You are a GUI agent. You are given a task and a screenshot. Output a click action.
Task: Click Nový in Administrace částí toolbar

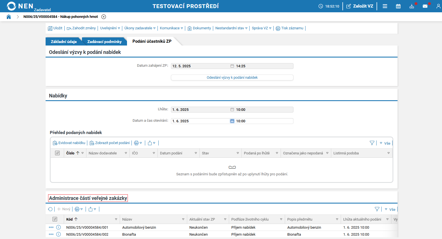tap(64, 209)
